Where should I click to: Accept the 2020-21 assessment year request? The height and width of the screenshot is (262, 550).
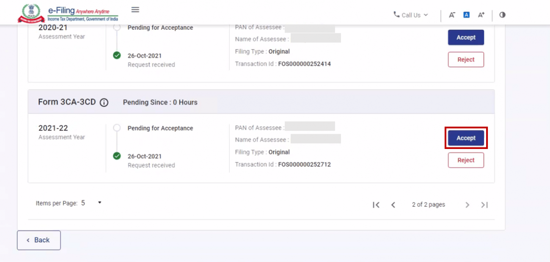(466, 38)
